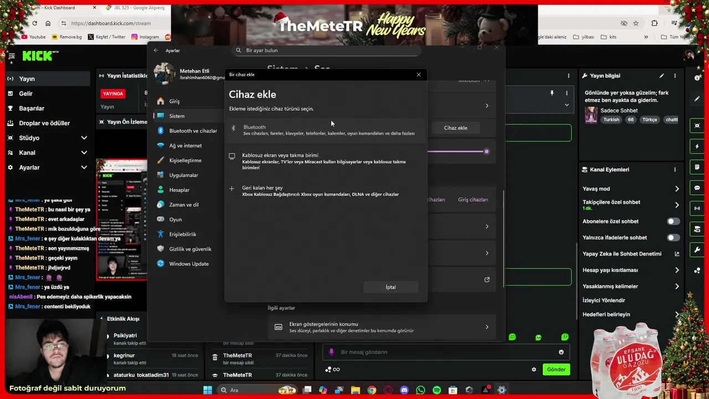This screenshot has height=399, width=709.
Task: Switch to JBL 525 Google Alışveriş tab
Action: coord(136,8)
